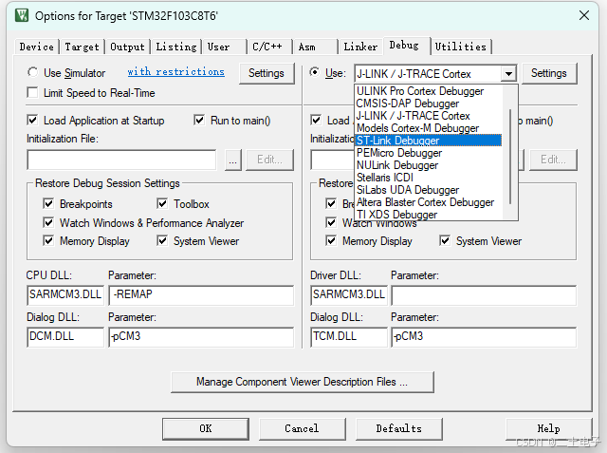The height and width of the screenshot is (453, 607).
Task: Click the hardware-side Edit... button
Action: point(553,160)
